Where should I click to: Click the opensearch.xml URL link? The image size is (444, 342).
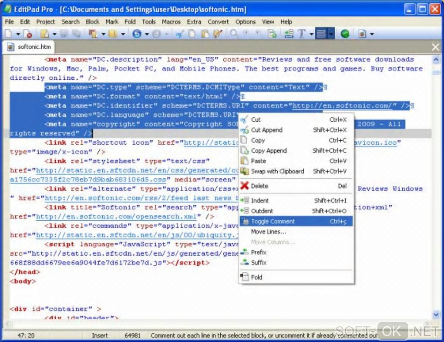coord(116,217)
